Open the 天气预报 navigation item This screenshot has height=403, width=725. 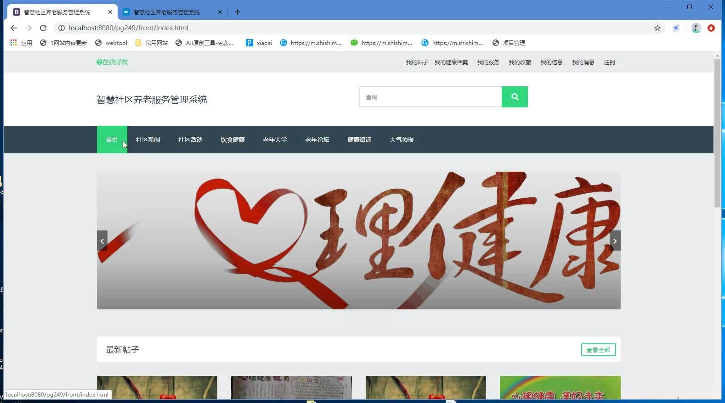click(402, 140)
